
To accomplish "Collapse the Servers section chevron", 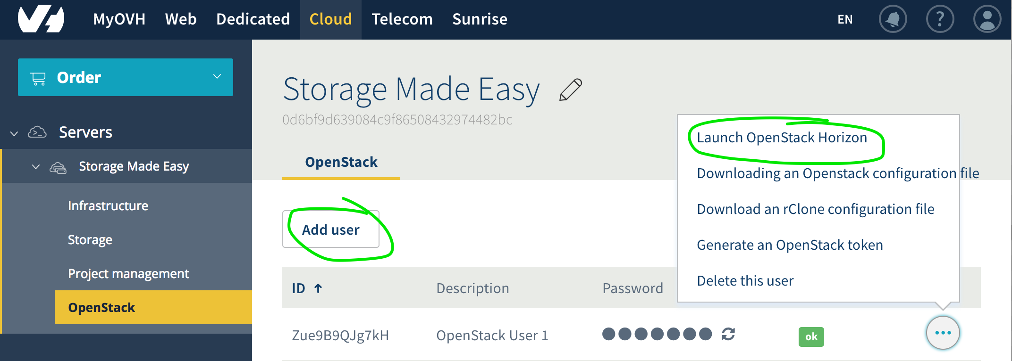I will pyautogui.click(x=14, y=133).
